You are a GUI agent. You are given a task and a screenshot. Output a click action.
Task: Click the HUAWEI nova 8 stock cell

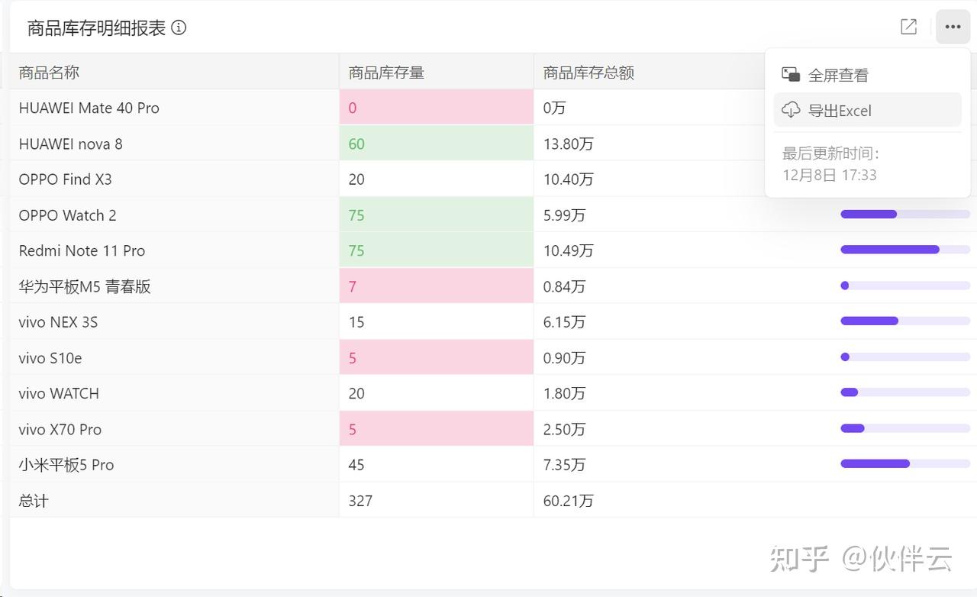click(x=436, y=144)
